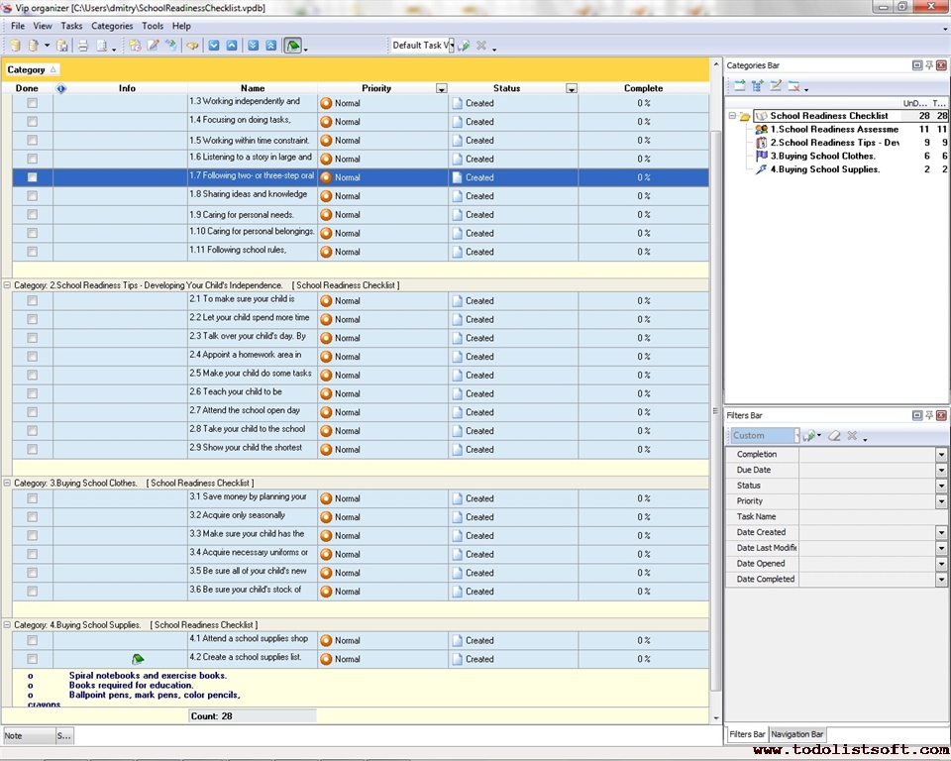The width and height of the screenshot is (951, 761).
Task: Click the Edit Task pencil icon in the toolbar
Action: (x=154, y=46)
